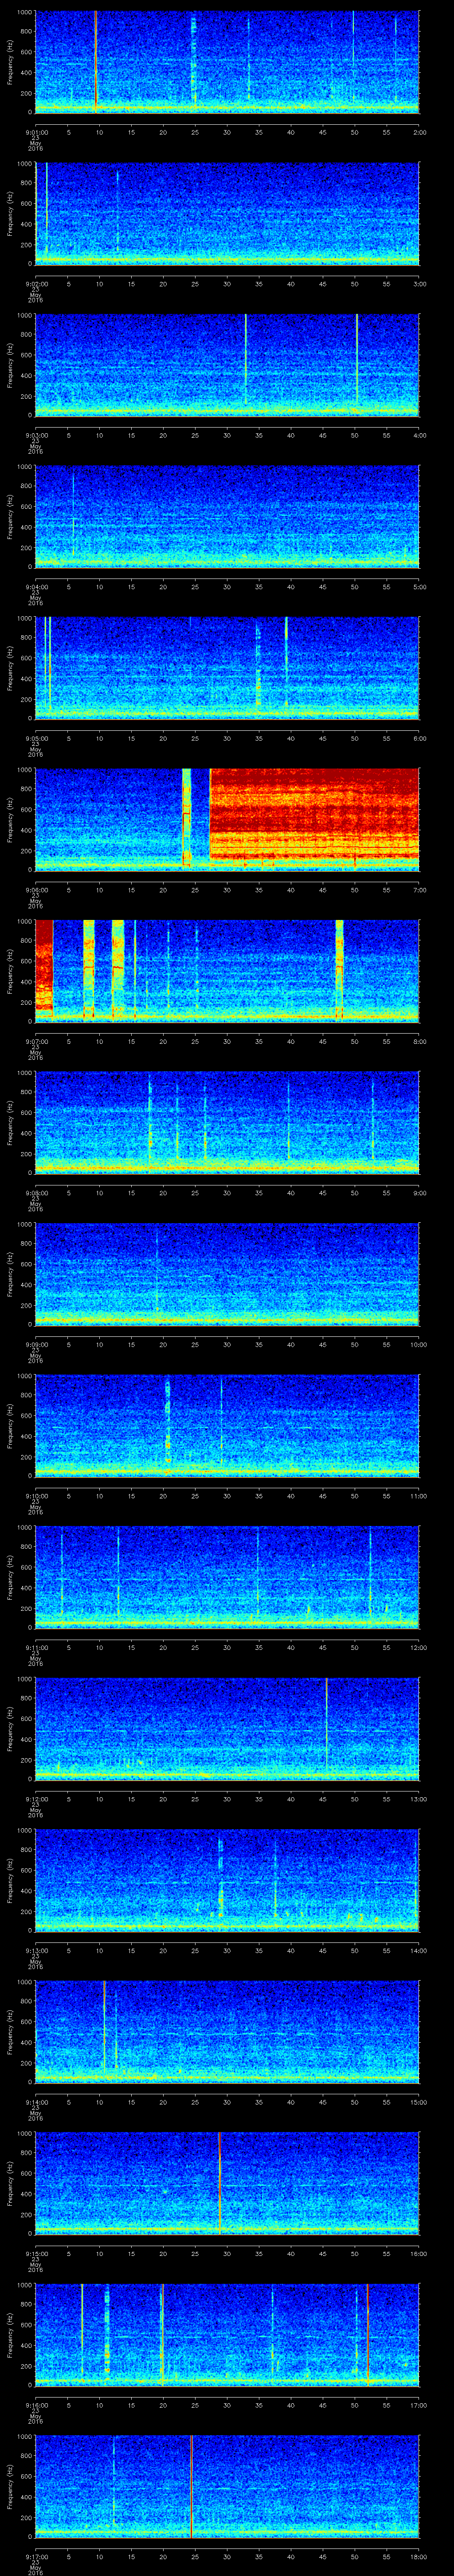This screenshot has width=454, height=2576.
Task: Click the 9:03:00 start time label
Action: [36, 435]
